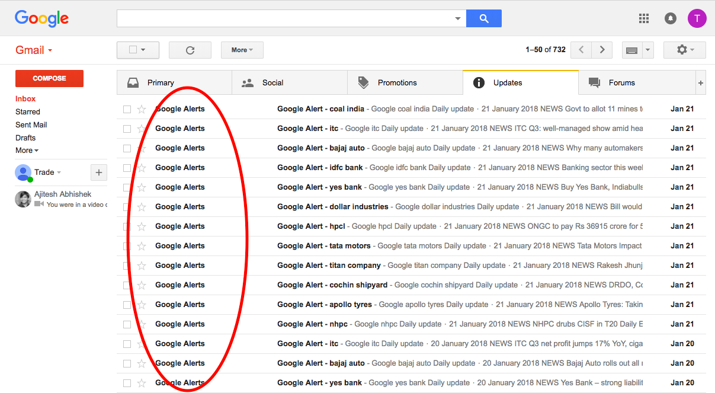This screenshot has height=393, width=715.
Task: Add a new Hangouts contact with plus icon
Action: [98, 172]
